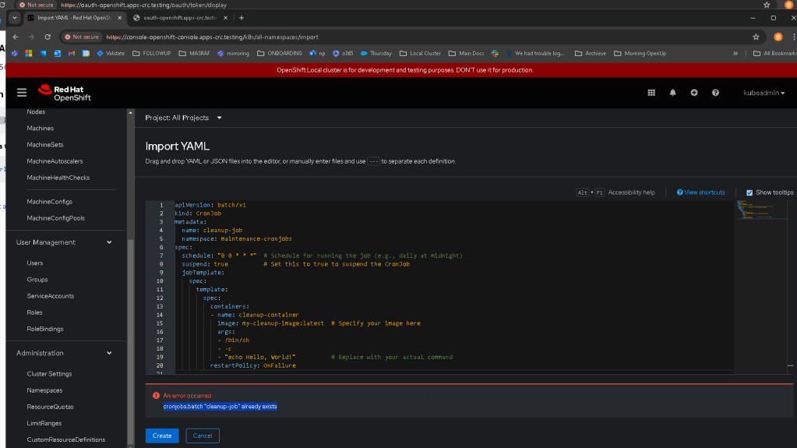Open the notifications bell
This screenshot has height=448, width=797.
click(672, 93)
